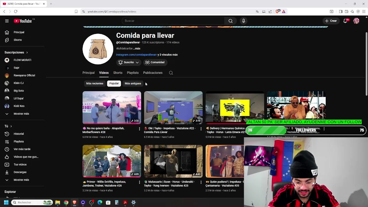This screenshot has height=207, width=368.
Task: Open File Explorer from the taskbar
Action: [x=57, y=202]
